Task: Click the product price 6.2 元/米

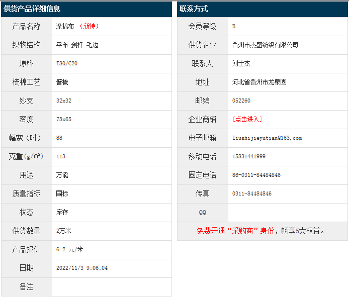Action: (x=70, y=250)
